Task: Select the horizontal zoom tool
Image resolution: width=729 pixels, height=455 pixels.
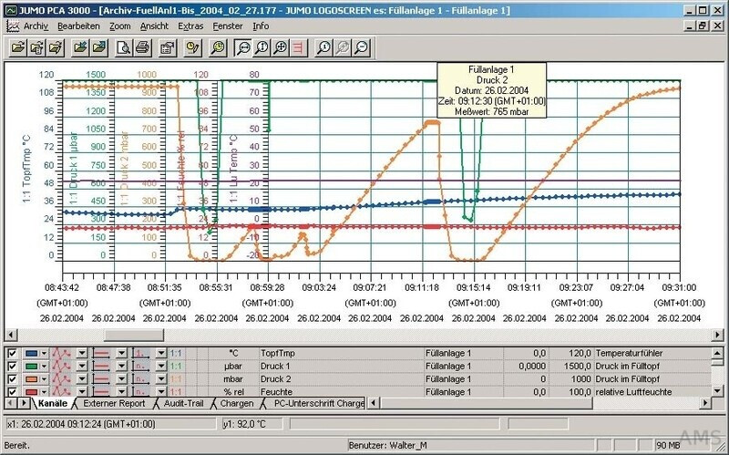Action: (x=242, y=47)
